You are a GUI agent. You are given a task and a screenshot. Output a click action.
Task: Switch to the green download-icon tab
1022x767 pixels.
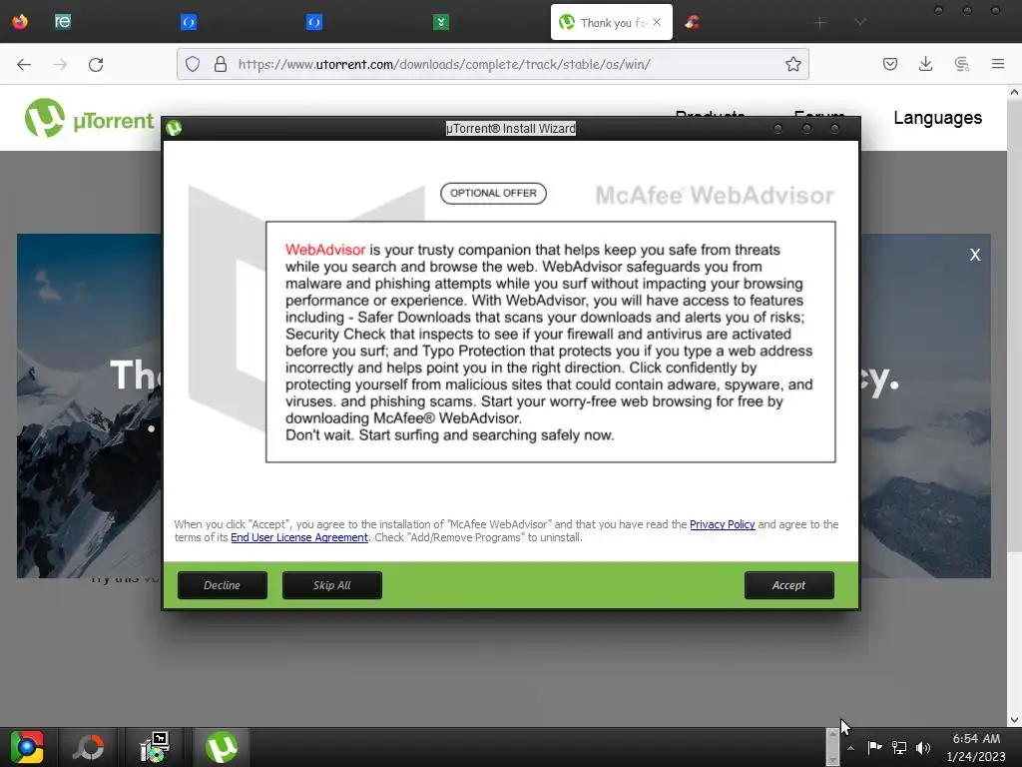[440, 22]
